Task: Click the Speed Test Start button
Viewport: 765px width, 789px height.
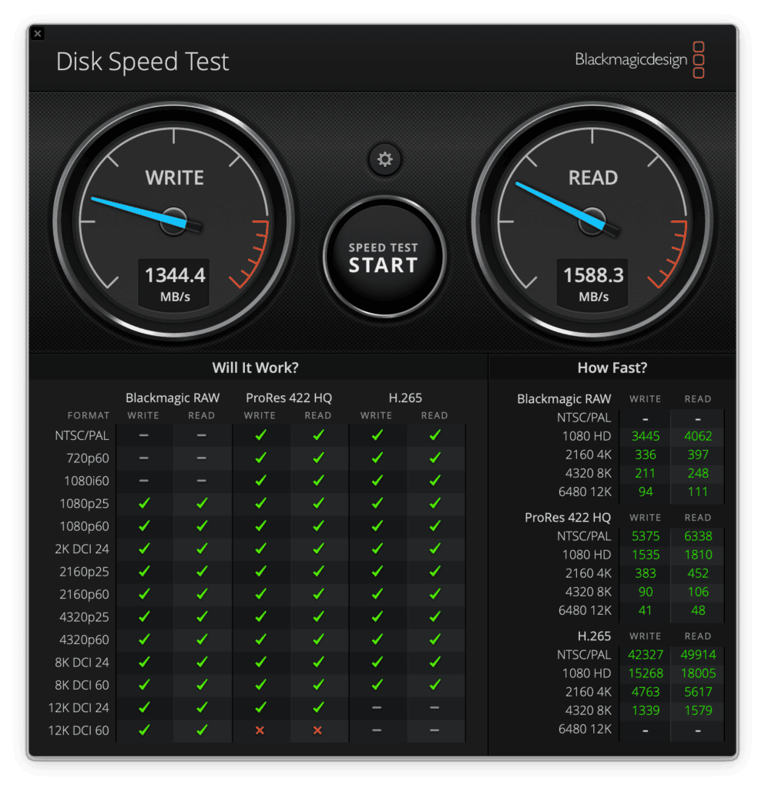Action: (x=384, y=257)
